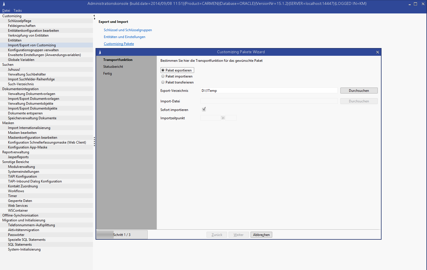Open the Schlüssel und Schlüsselgruppen link
427x270 pixels.
point(128,30)
